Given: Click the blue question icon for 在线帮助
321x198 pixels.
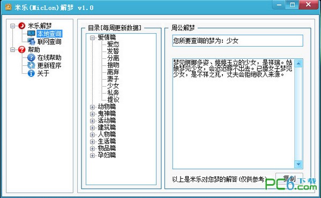Looking at the screenshot, I should 31,58.
